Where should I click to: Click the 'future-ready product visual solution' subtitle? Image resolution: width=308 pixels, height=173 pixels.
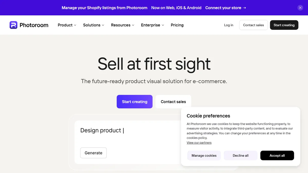(x=154, y=82)
